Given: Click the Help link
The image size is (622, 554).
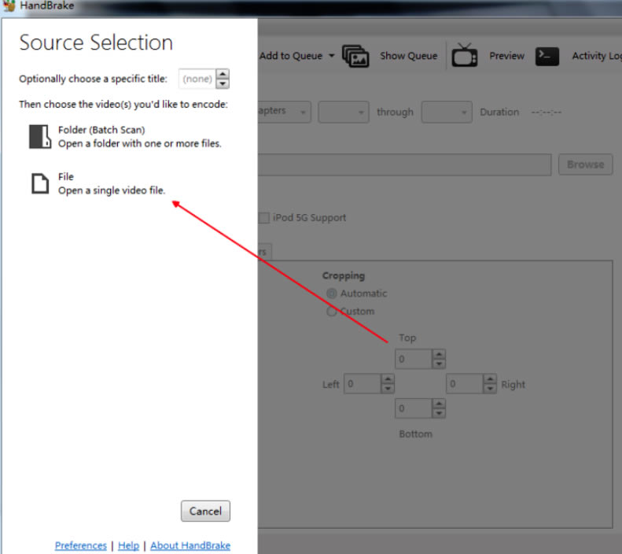Looking at the screenshot, I should click(128, 545).
